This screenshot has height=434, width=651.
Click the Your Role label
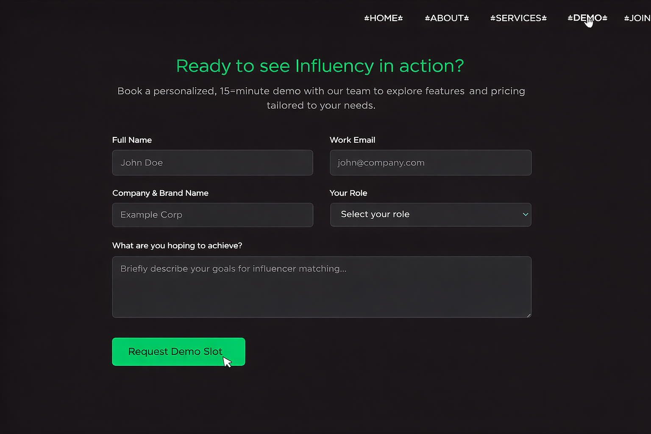click(348, 193)
